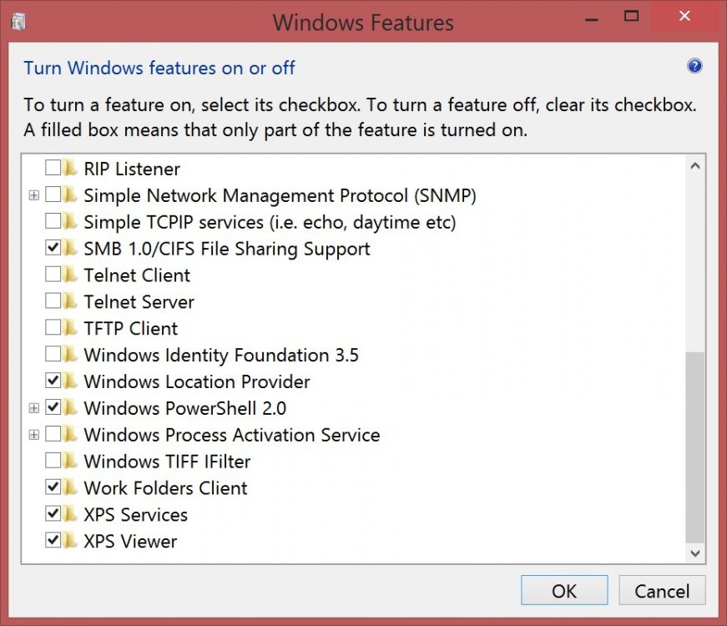The width and height of the screenshot is (727, 626).
Task: Select the Windows TIFF IFilter label
Action: [167, 462]
